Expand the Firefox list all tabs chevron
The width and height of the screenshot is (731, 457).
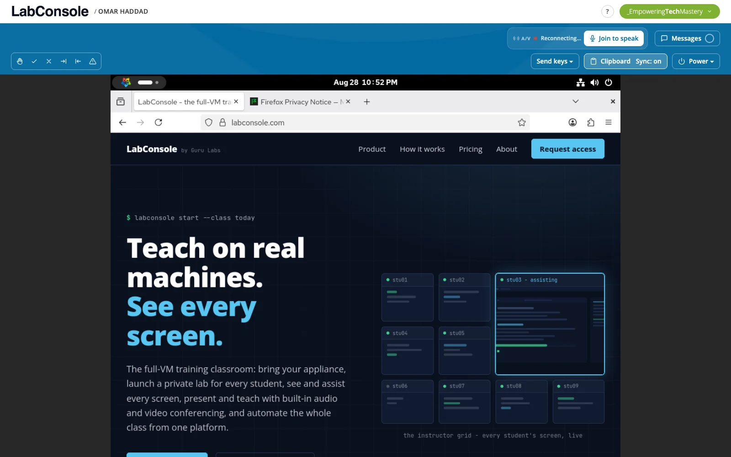(576, 101)
